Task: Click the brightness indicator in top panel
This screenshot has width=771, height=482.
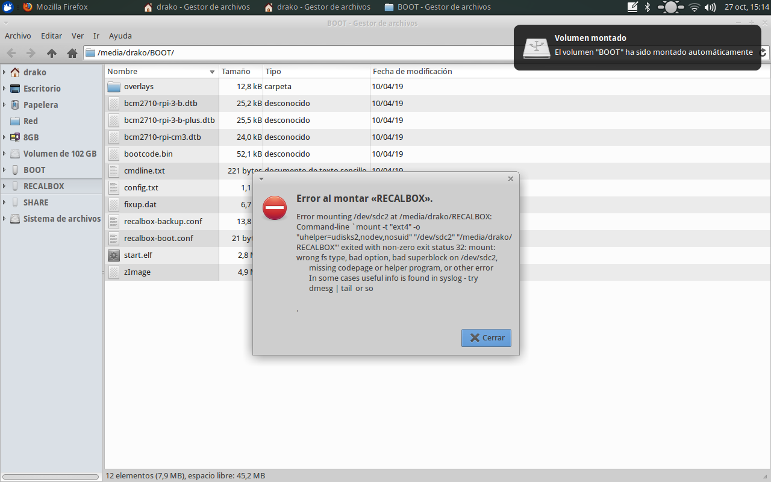Action: [x=670, y=7]
